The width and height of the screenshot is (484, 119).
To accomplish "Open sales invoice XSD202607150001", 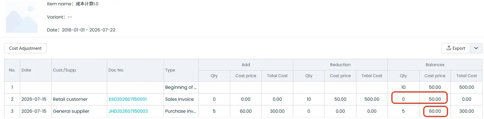I will pyautogui.click(x=127, y=99).
